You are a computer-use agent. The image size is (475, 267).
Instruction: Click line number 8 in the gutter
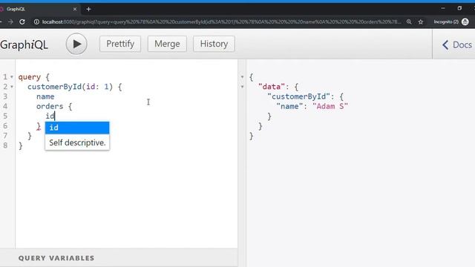click(x=5, y=145)
